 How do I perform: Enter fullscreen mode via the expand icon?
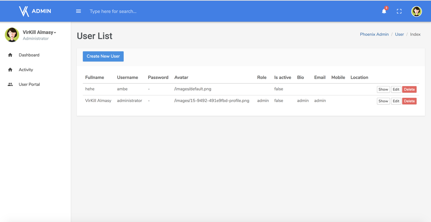(399, 11)
